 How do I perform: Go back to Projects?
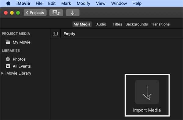[x=35, y=13]
